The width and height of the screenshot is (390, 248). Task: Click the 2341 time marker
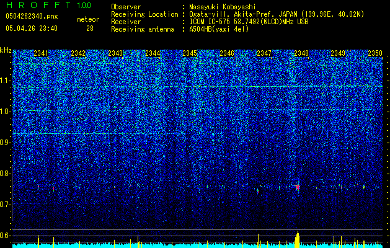click(41, 53)
